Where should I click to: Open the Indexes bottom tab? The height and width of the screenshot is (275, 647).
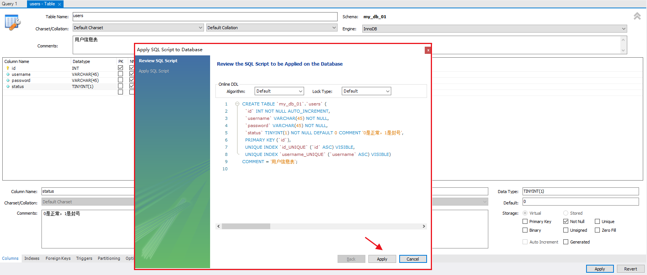32,258
